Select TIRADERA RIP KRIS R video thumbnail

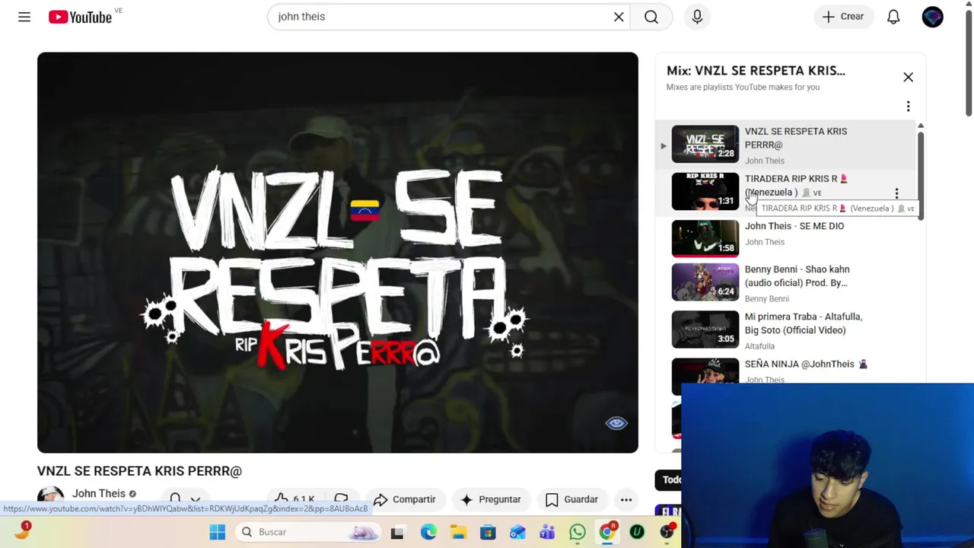coord(705,191)
